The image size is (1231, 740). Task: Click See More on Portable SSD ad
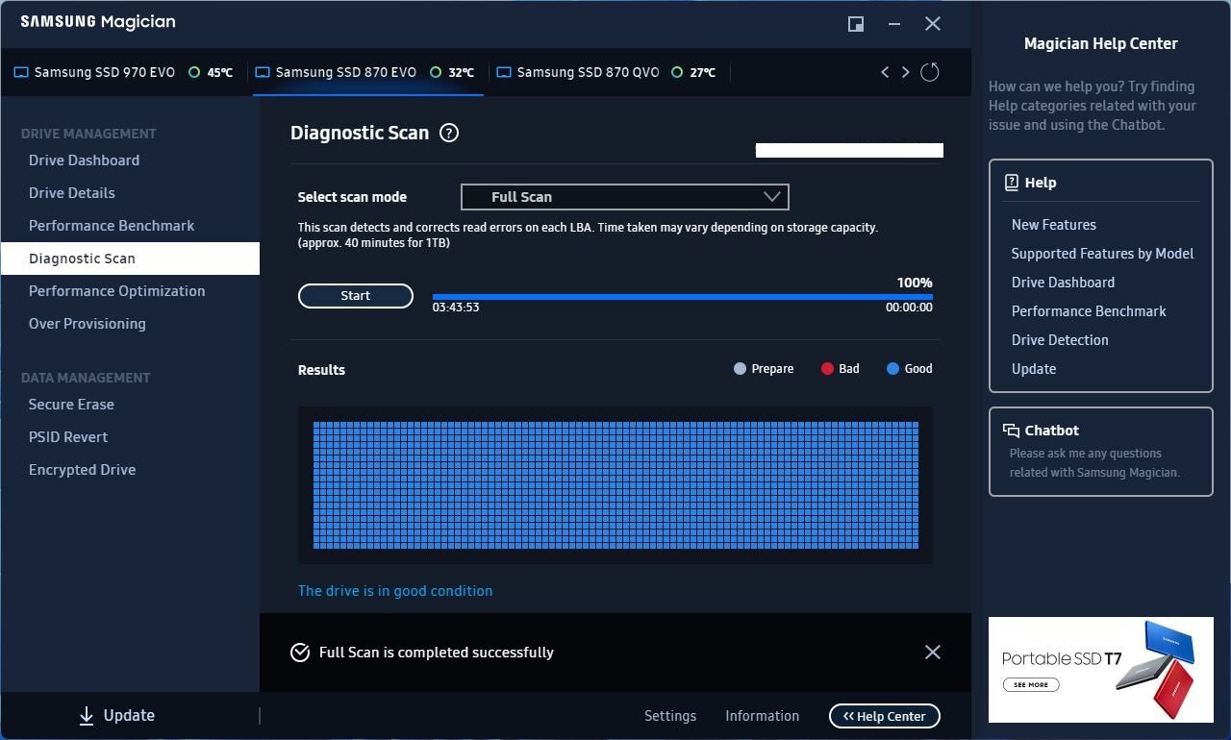click(x=1031, y=685)
